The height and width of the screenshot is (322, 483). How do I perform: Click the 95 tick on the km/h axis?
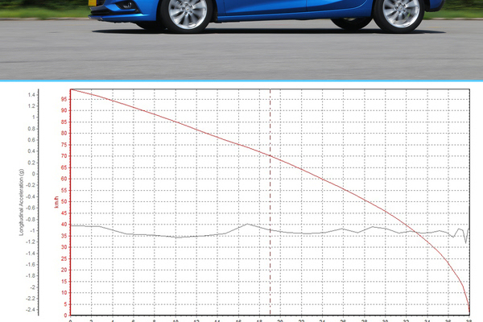coord(63,100)
